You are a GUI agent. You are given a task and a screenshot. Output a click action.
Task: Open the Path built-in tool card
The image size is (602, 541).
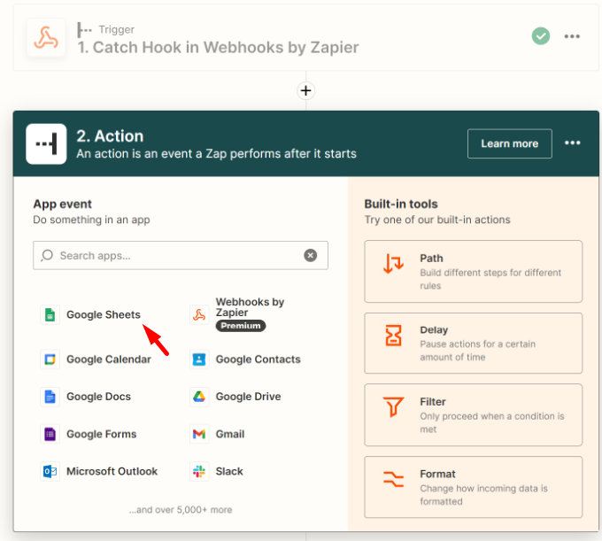(473, 272)
